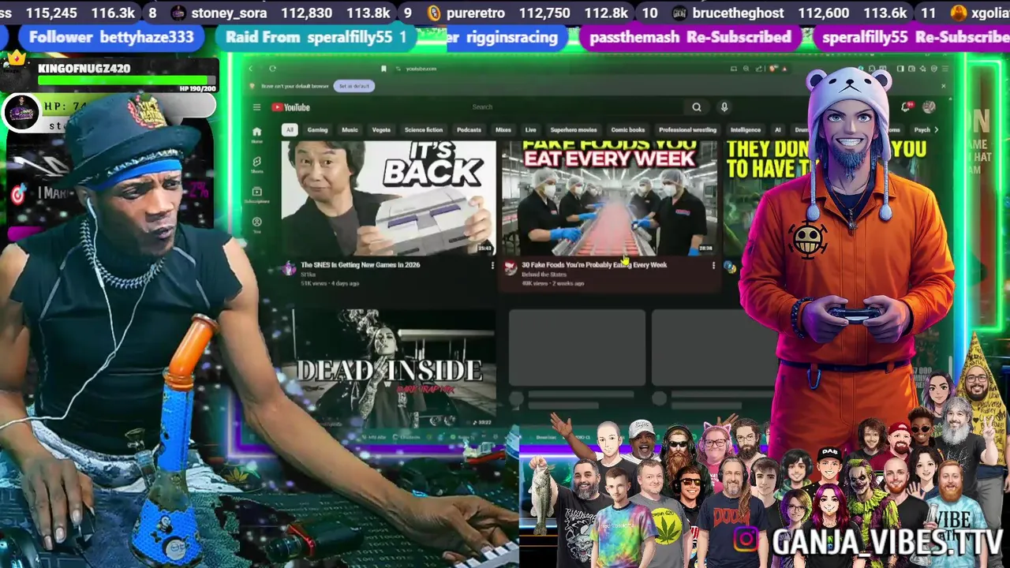1010x568 pixels.
Task: Open the YouTube hamburger guide menu
Action: coord(256,107)
